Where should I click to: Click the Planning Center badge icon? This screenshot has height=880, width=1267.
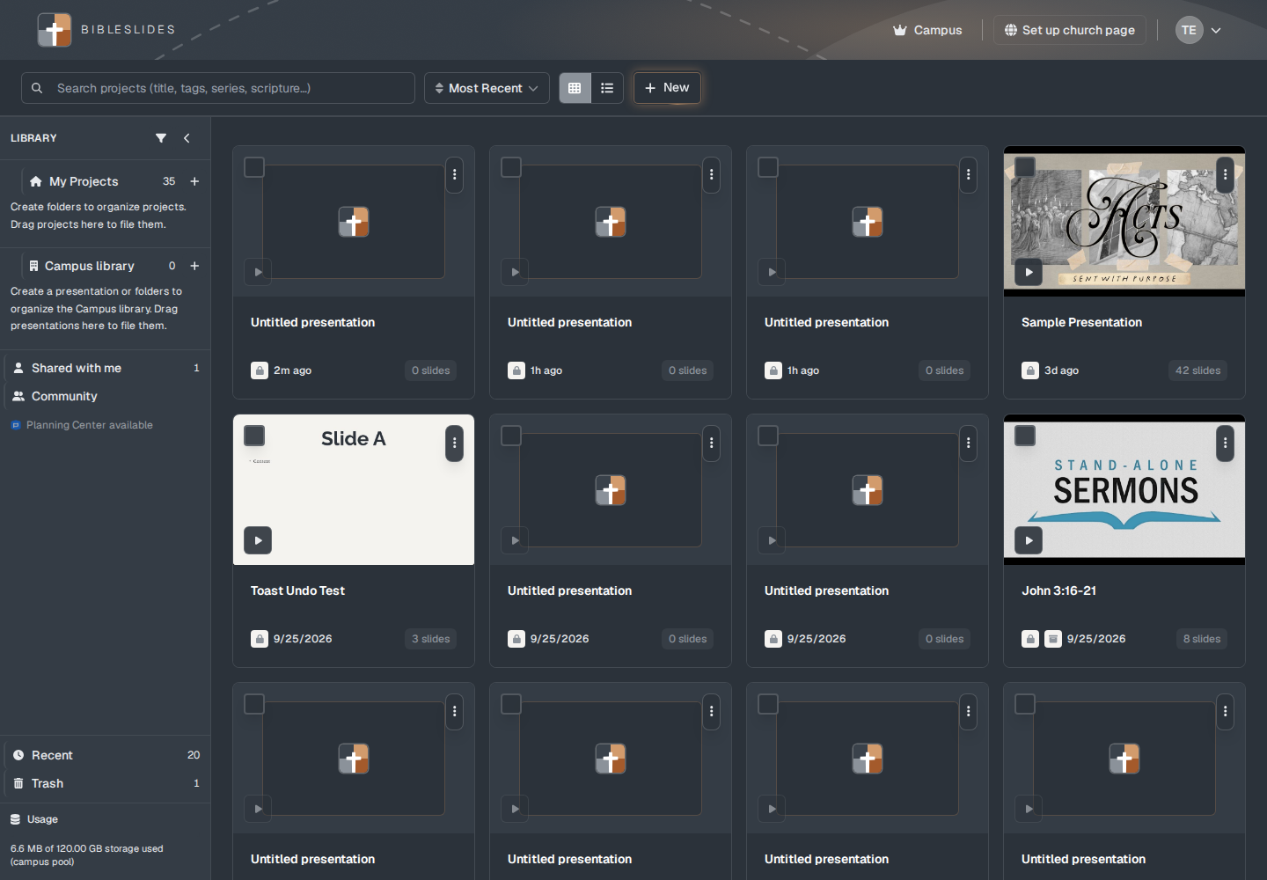click(16, 425)
